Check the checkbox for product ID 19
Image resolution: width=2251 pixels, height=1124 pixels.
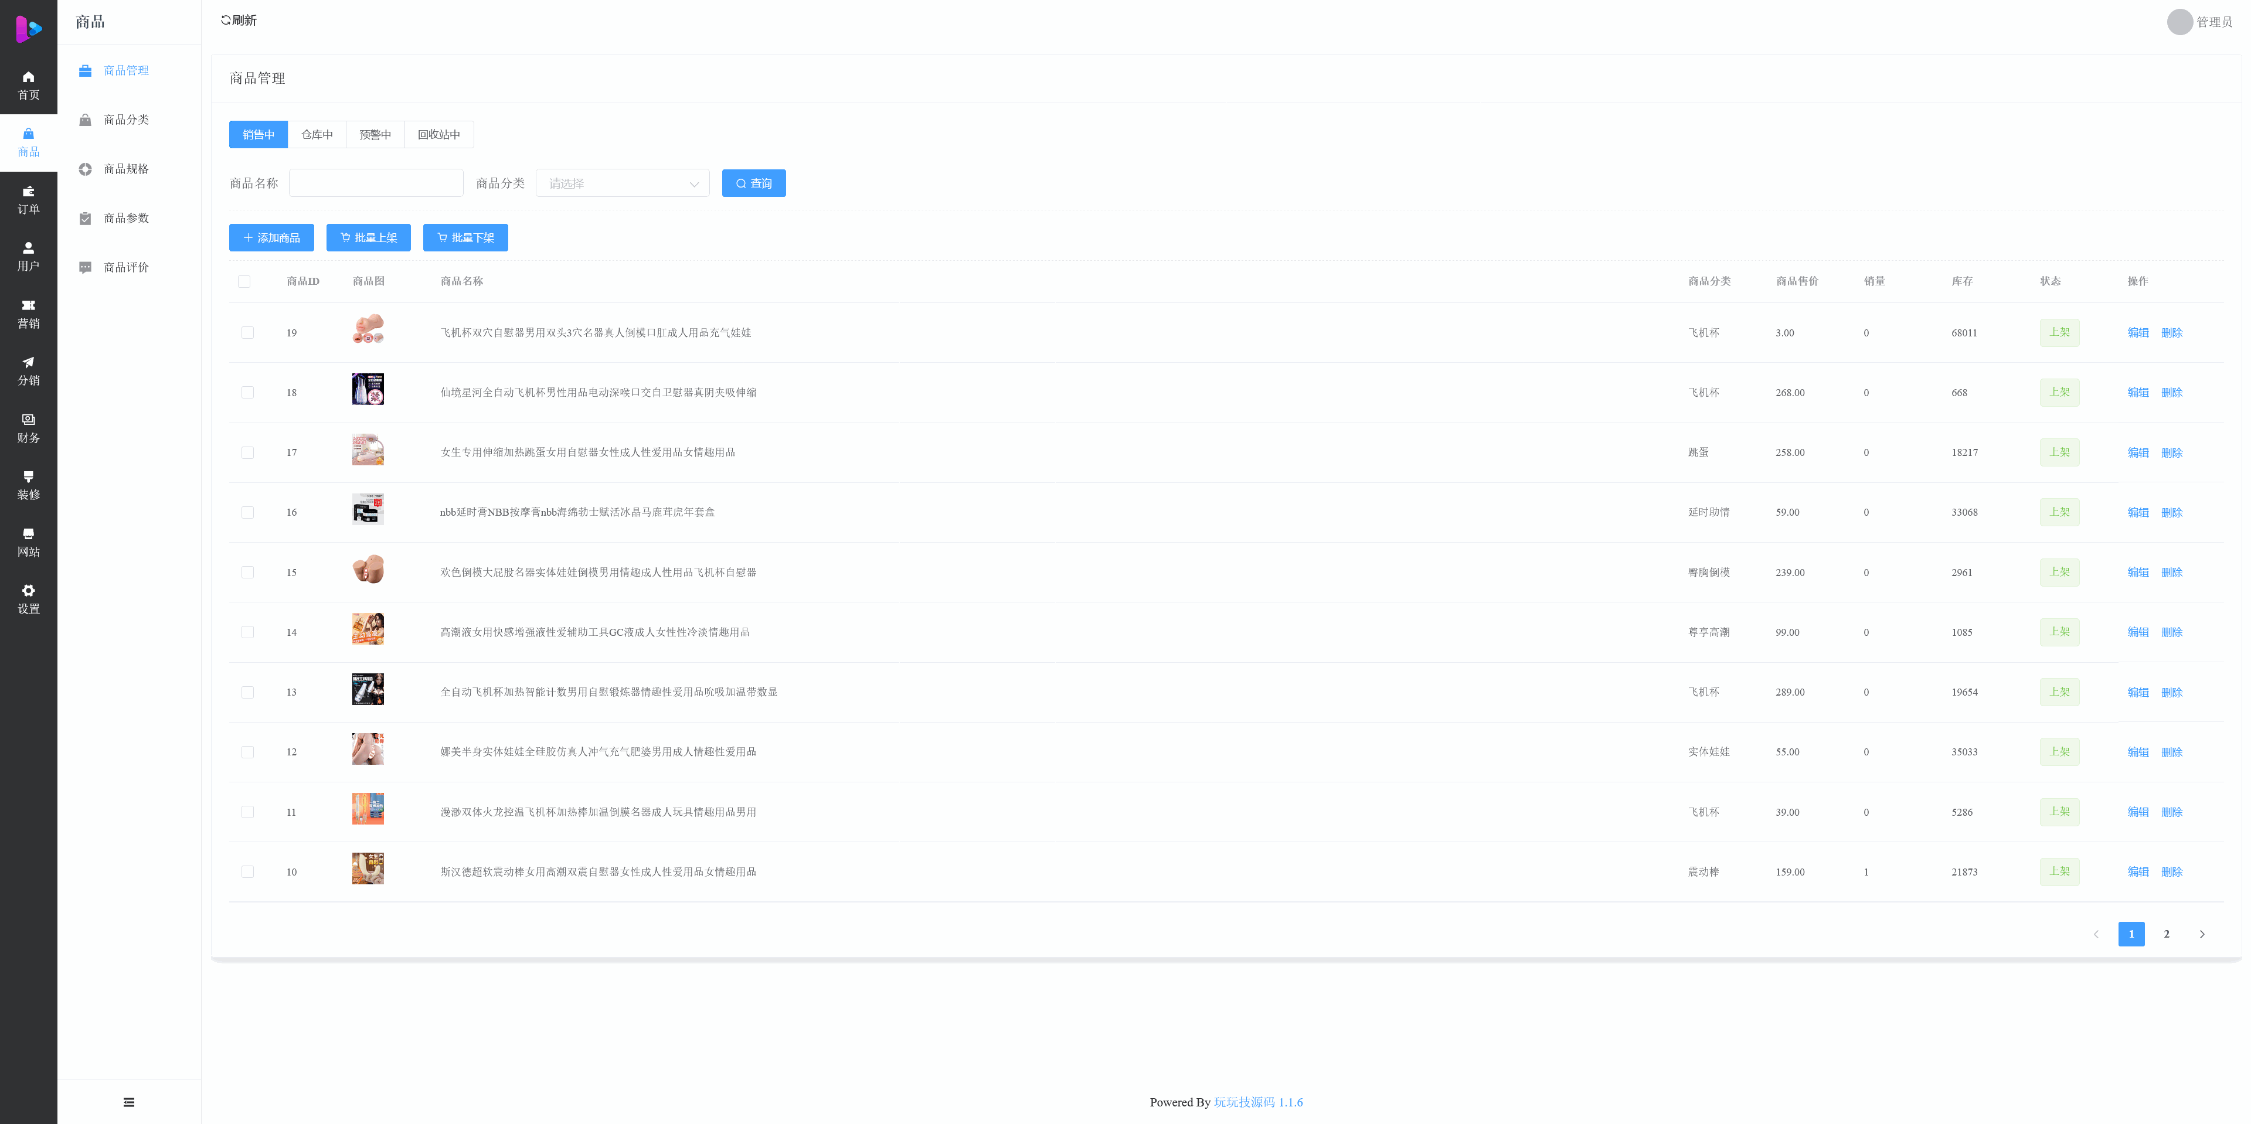[x=247, y=333]
